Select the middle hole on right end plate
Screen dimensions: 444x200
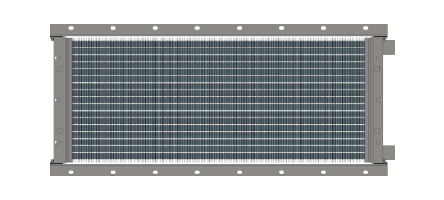tap(378, 100)
